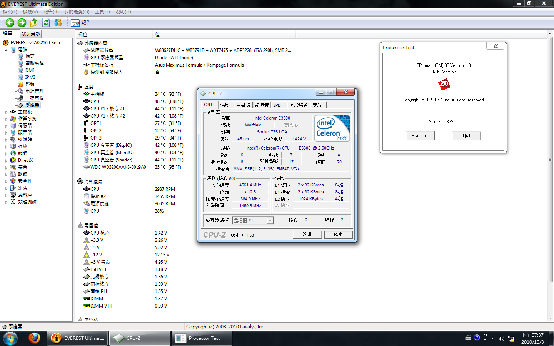Click the green Back arrow toolbar icon
Viewport: 554px width, 346px height.
coord(10,23)
